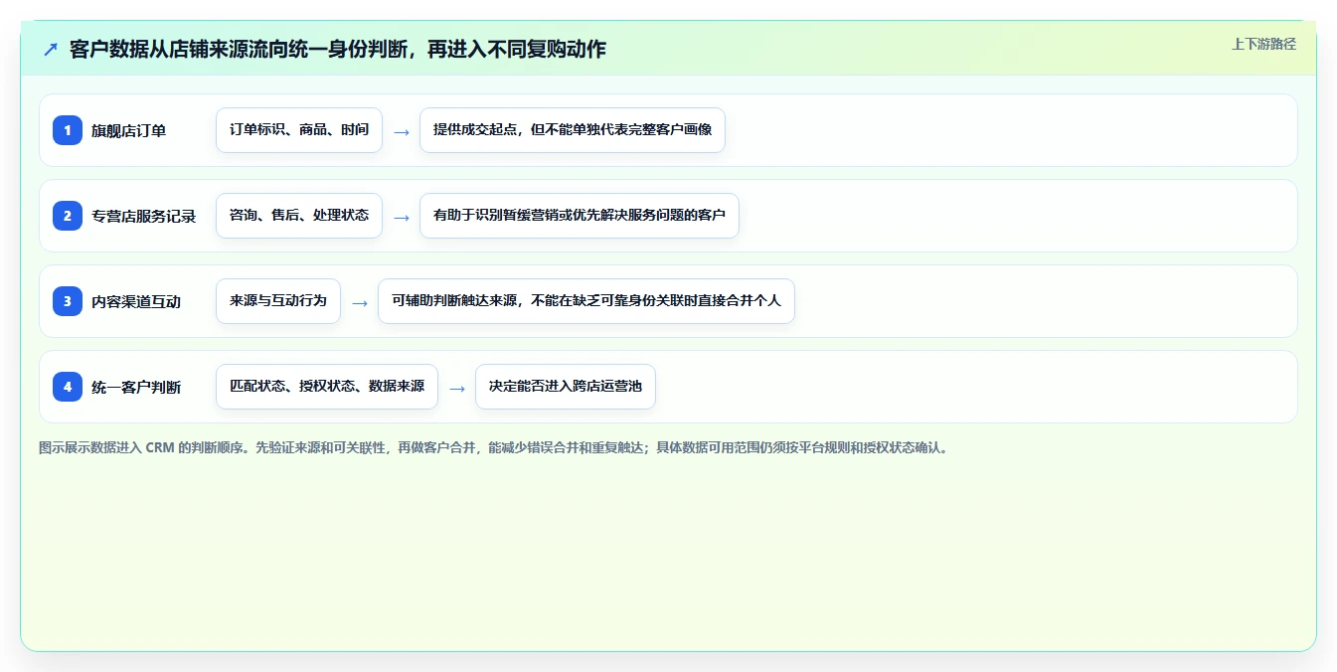Click the arrow in the 统一客户判断 row

pos(457,388)
